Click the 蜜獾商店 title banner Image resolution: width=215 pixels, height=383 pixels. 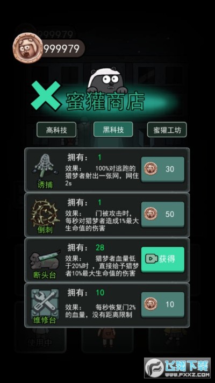click(x=105, y=101)
